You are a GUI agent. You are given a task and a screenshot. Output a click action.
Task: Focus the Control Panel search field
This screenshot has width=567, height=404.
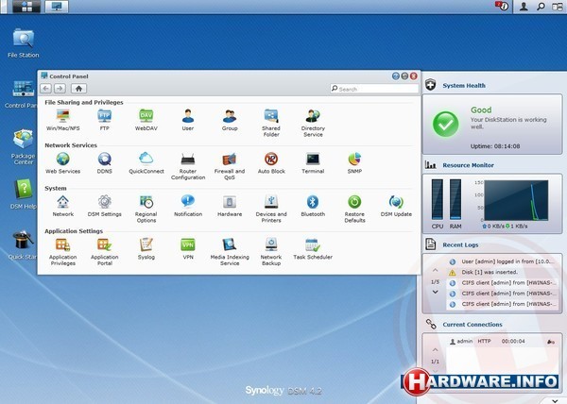[x=374, y=89]
